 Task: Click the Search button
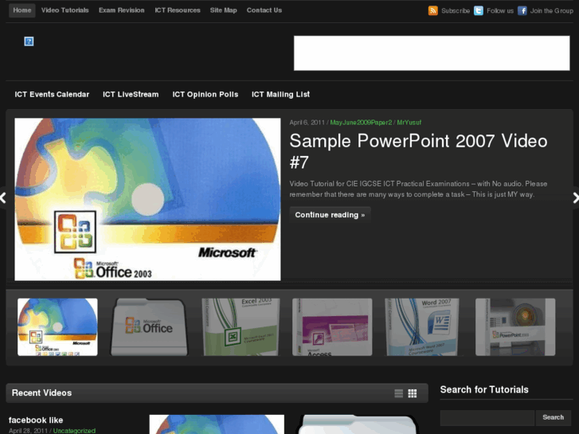pyautogui.click(x=554, y=418)
